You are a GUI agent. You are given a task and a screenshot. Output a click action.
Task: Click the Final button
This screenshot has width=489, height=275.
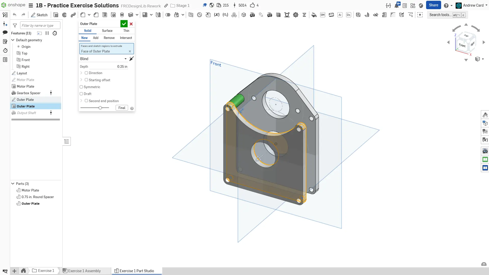tap(122, 108)
